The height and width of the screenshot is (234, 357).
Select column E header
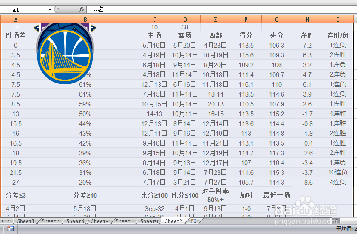coord(215,20)
